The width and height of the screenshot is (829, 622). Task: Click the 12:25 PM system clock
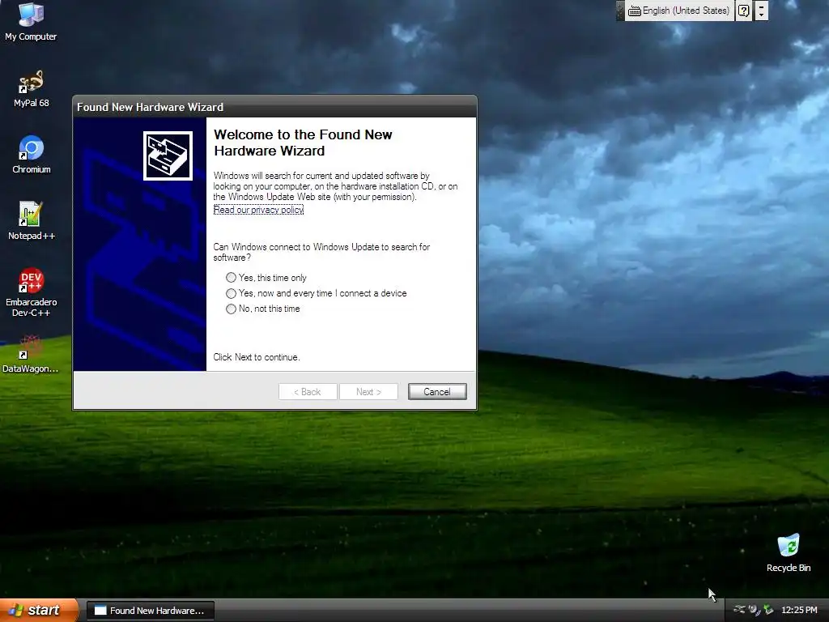point(799,610)
